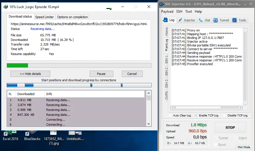Select the Untitled4 desktop file
The height and width of the screenshot is (151, 255).
75,135
